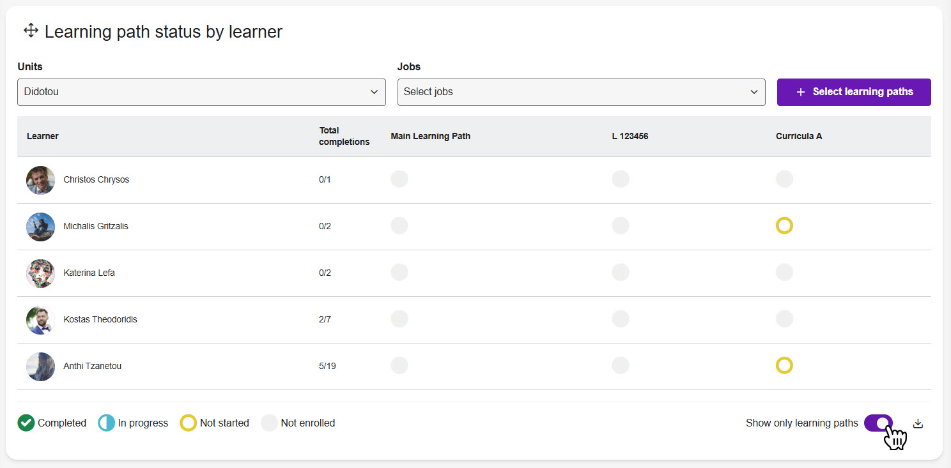Select learner name Anthi Tzanetou

click(93, 366)
